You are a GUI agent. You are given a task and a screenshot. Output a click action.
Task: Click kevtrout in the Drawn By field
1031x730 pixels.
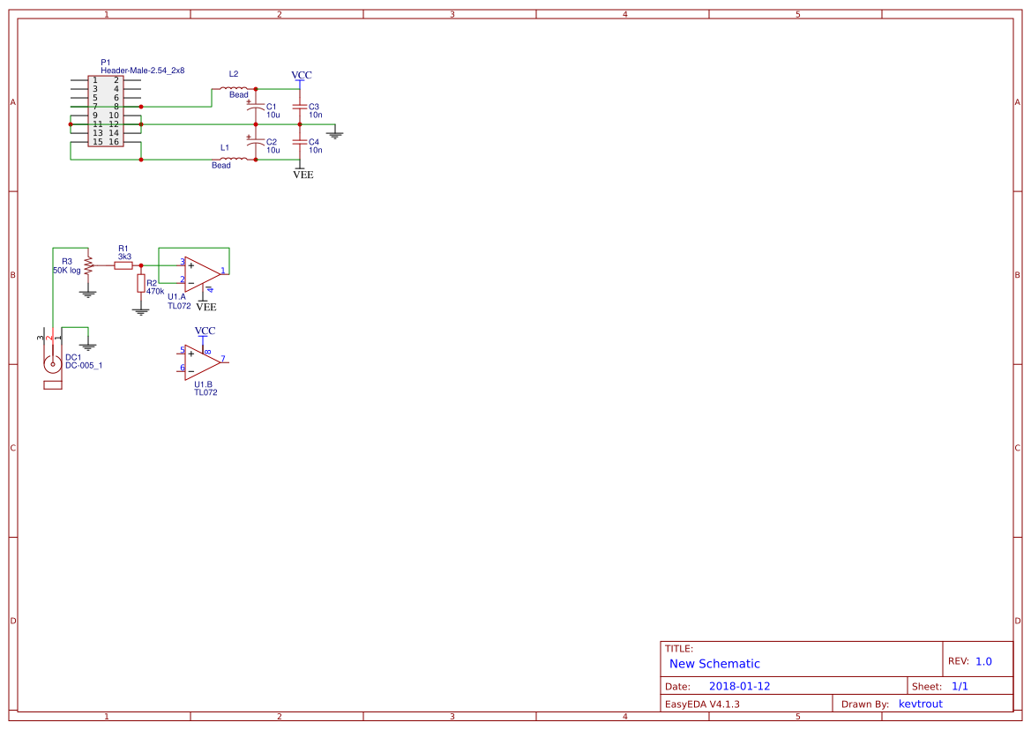(x=921, y=703)
